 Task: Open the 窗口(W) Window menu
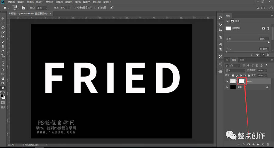pos(97,2)
